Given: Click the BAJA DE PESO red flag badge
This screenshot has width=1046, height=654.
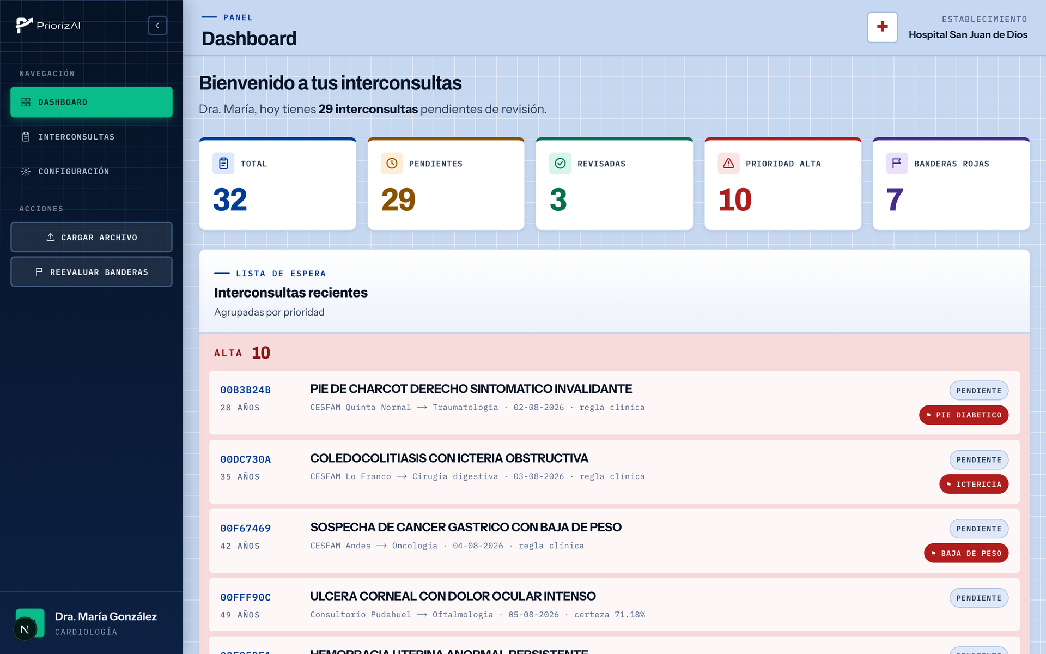Looking at the screenshot, I should tap(966, 553).
